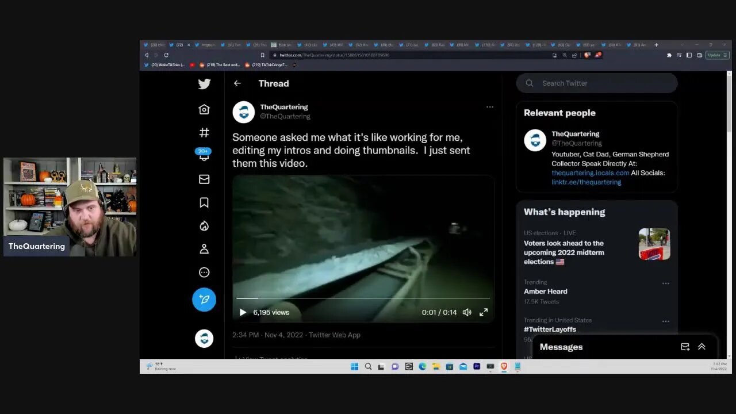Play the tweet video
736x414 pixels.
pyautogui.click(x=243, y=312)
